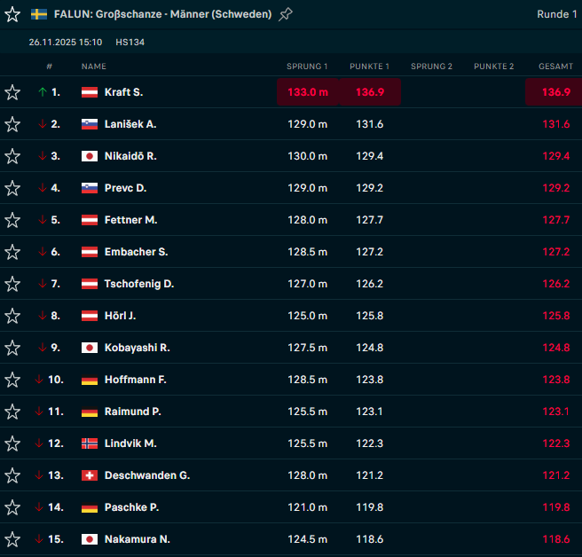Click the German flag beside Hoffmann F.
Viewport: 582px width, 557px height.
[89, 380]
